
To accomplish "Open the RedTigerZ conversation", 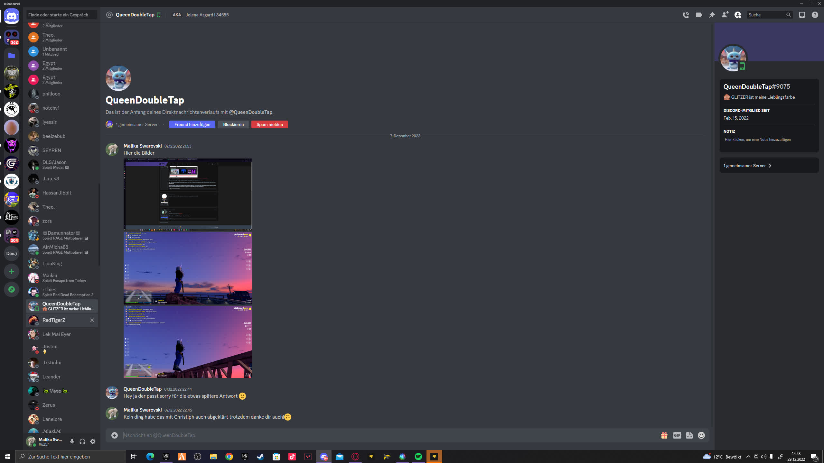I will coord(54,320).
